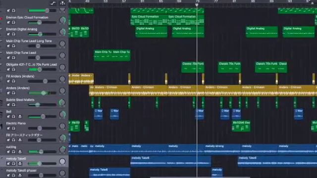
Task: Enable input monitoring on the Bell track
Action: pyautogui.click(x=20, y=117)
